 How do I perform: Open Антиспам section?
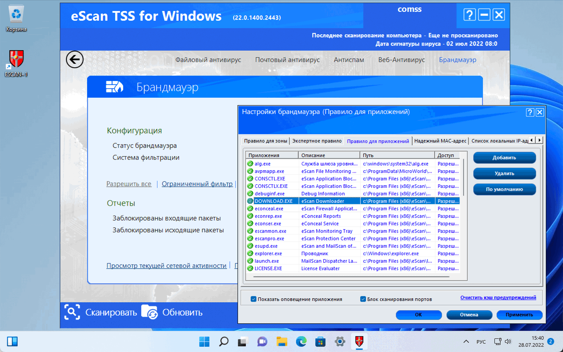(349, 60)
